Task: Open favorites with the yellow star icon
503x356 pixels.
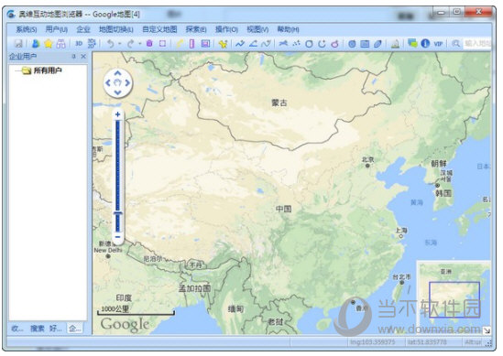Action: coord(49,44)
